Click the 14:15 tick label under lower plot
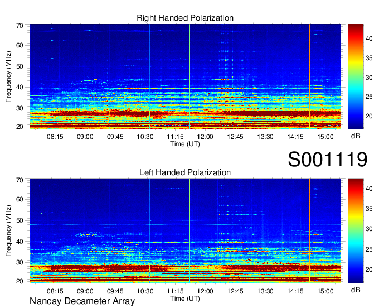This screenshot has height=308, width=379. coord(295,291)
